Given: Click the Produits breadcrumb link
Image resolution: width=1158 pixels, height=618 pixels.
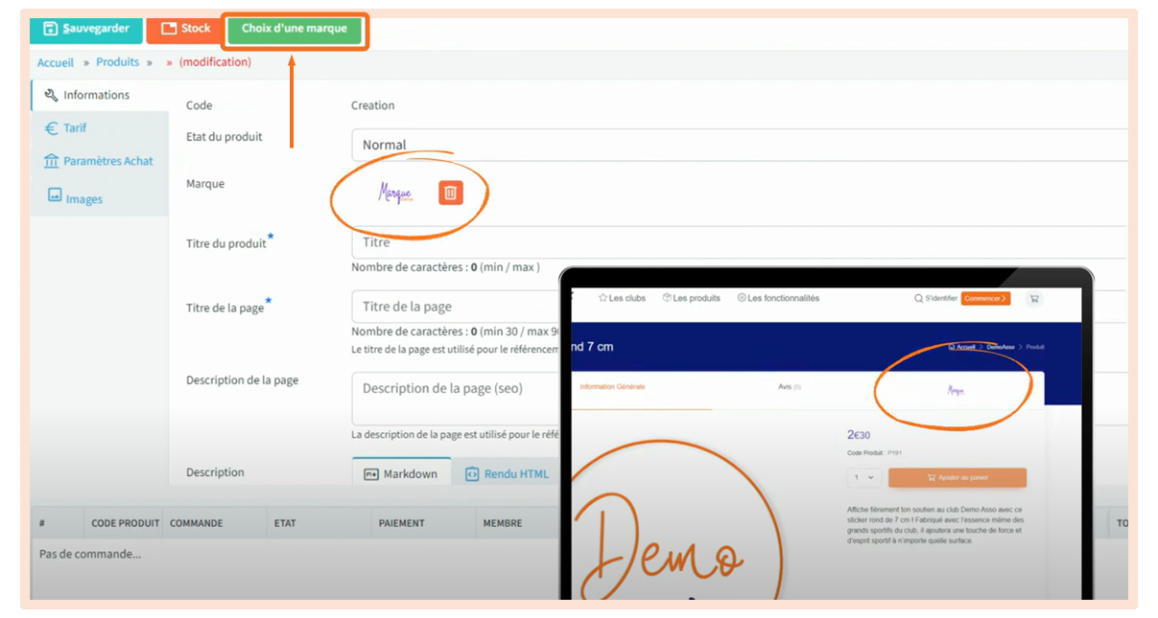Looking at the screenshot, I should point(117,62).
